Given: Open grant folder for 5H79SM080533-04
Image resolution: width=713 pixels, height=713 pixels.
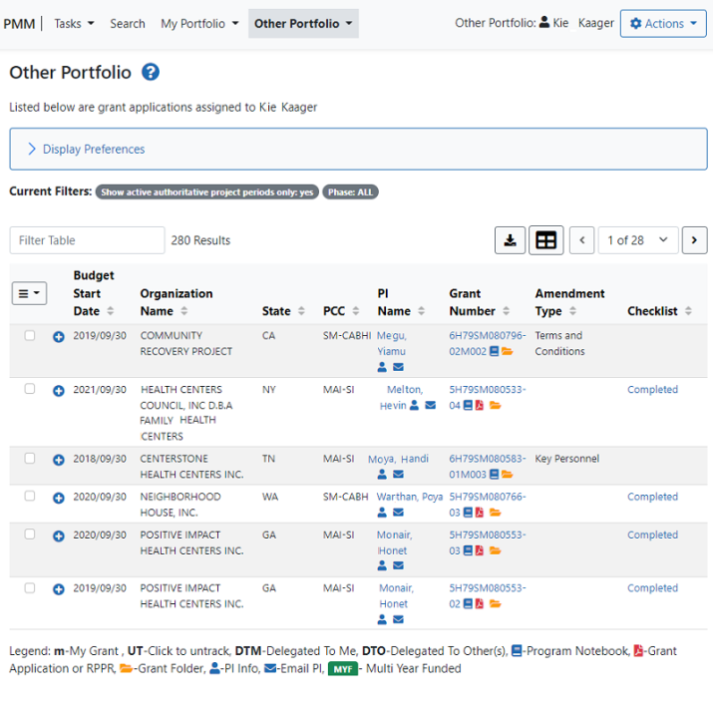Looking at the screenshot, I should click(x=496, y=405).
